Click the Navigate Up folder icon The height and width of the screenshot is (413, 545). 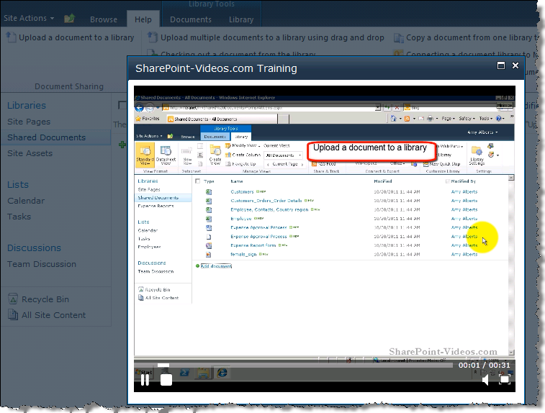point(69,18)
